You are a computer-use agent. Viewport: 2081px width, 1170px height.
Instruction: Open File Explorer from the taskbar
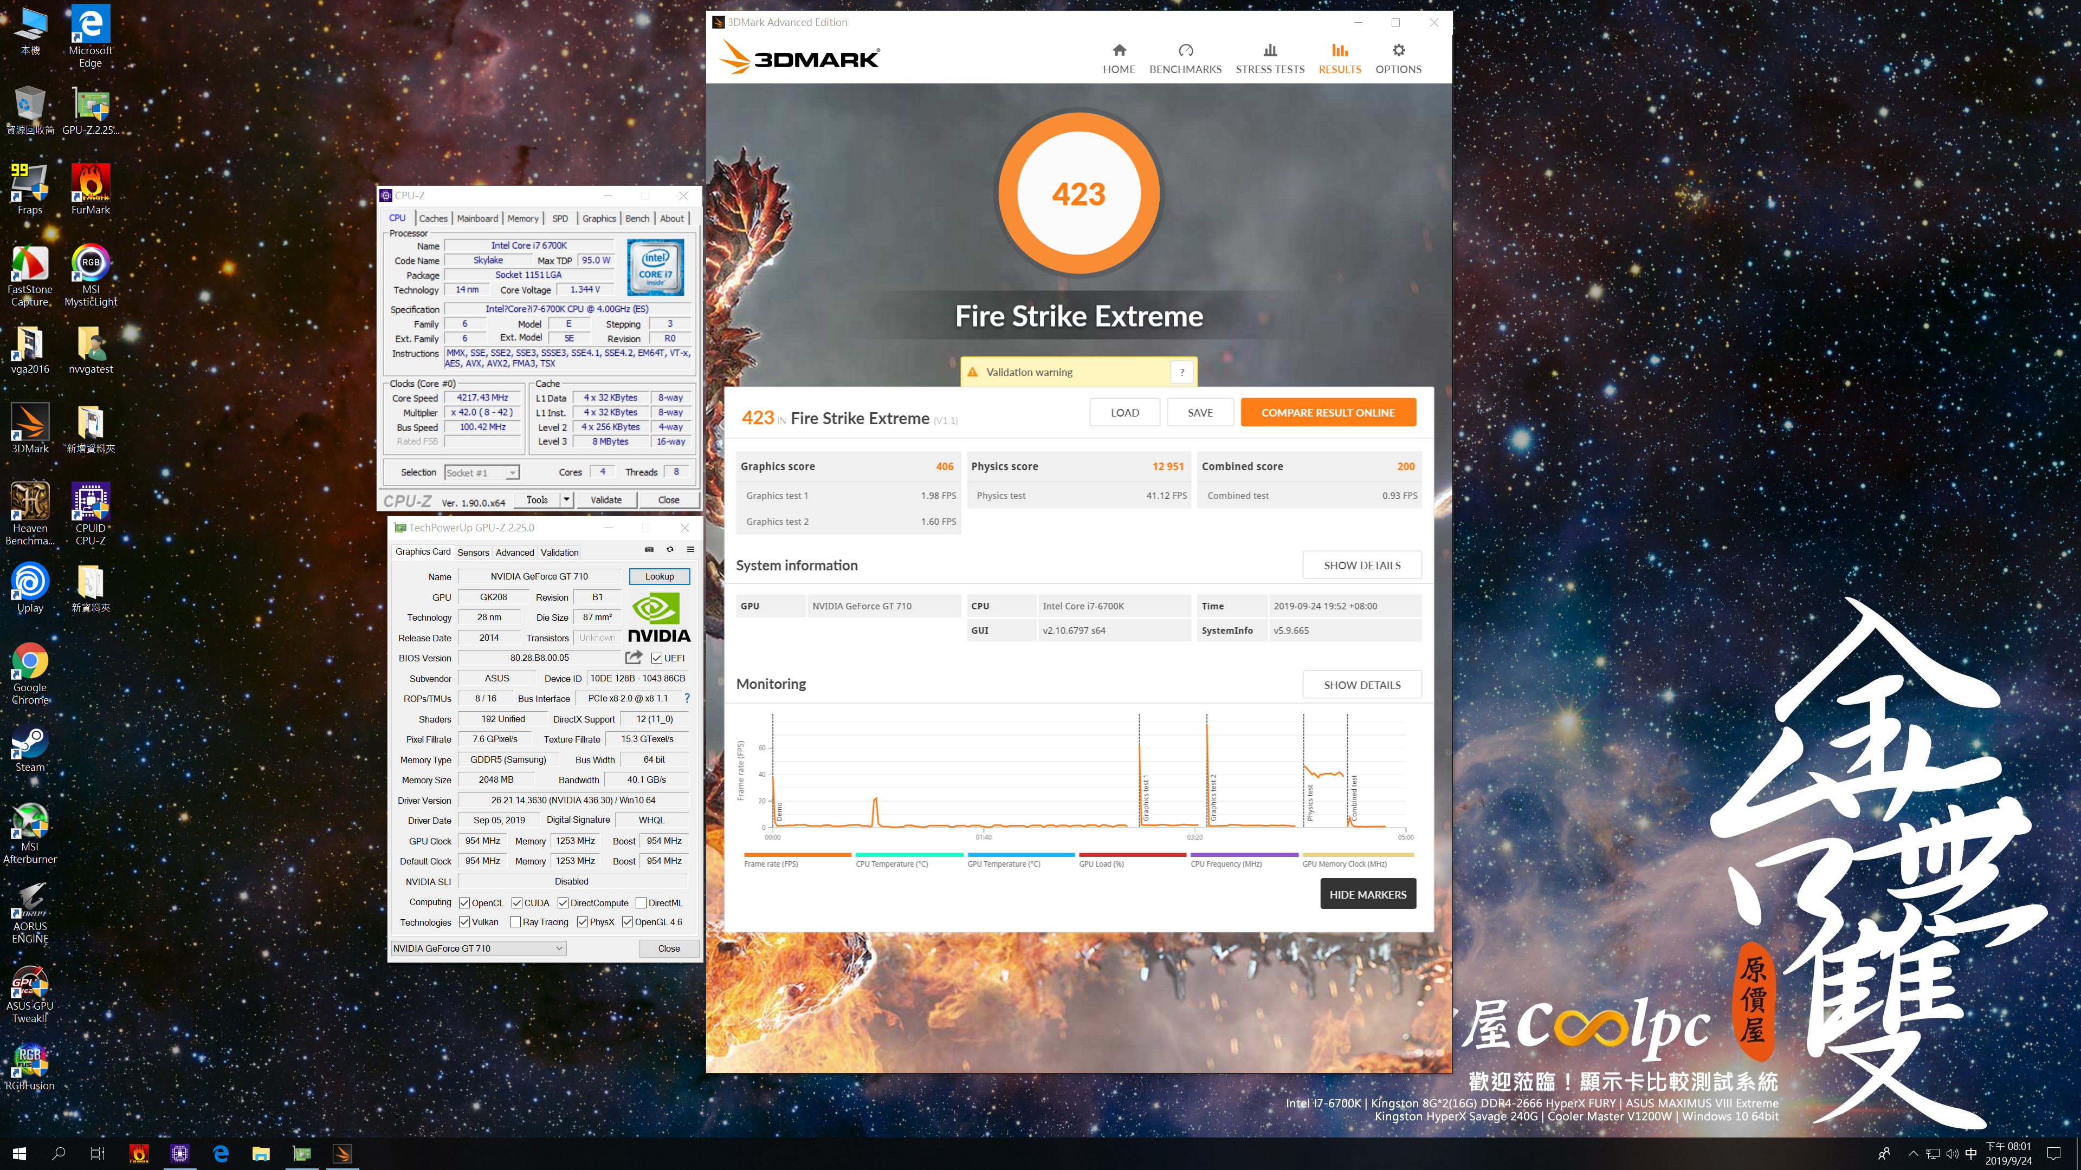coord(261,1153)
